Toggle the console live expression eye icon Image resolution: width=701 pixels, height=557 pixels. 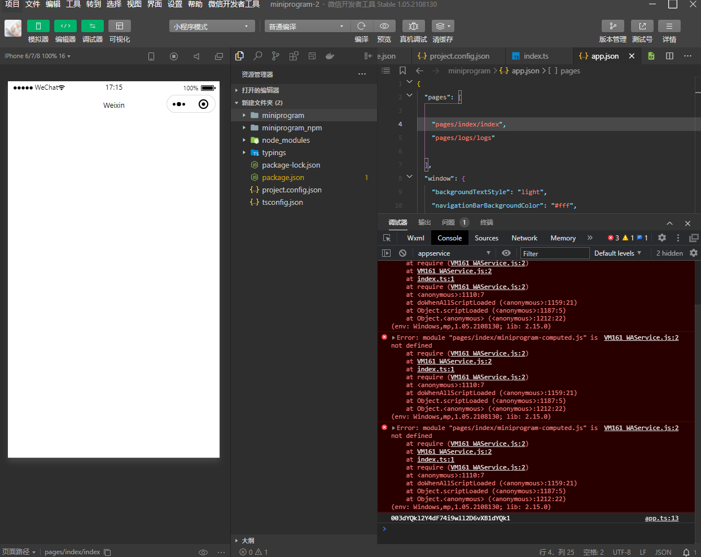tap(506, 253)
